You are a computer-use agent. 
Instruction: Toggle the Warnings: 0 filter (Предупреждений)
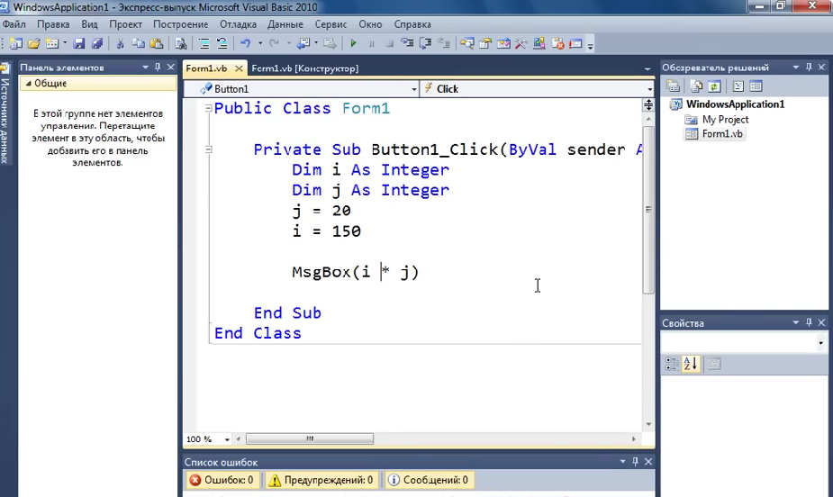(x=321, y=480)
